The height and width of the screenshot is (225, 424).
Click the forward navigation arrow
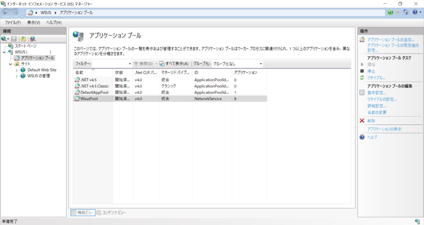point(16,13)
